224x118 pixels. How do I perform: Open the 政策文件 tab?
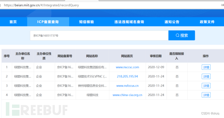pyautogui.click(x=207, y=22)
